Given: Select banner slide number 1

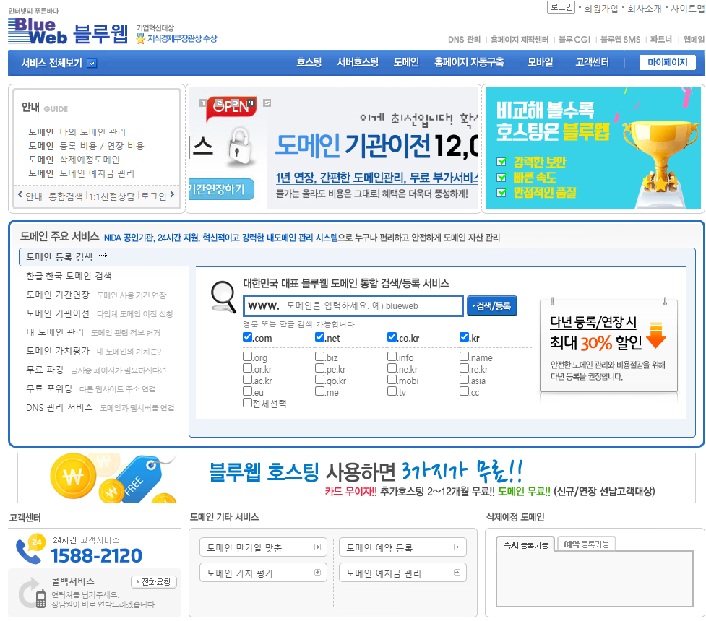Looking at the screenshot, I should [203, 103].
